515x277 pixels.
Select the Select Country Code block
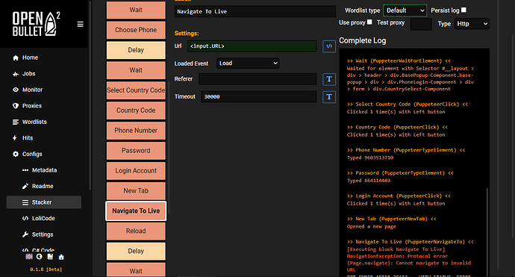pos(136,90)
